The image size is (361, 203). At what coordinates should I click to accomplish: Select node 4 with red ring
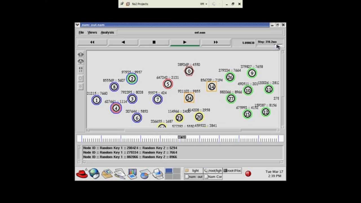pos(116,108)
